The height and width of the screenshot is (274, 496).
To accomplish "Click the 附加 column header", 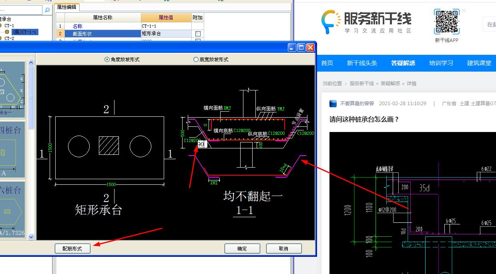I will click(x=198, y=18).
